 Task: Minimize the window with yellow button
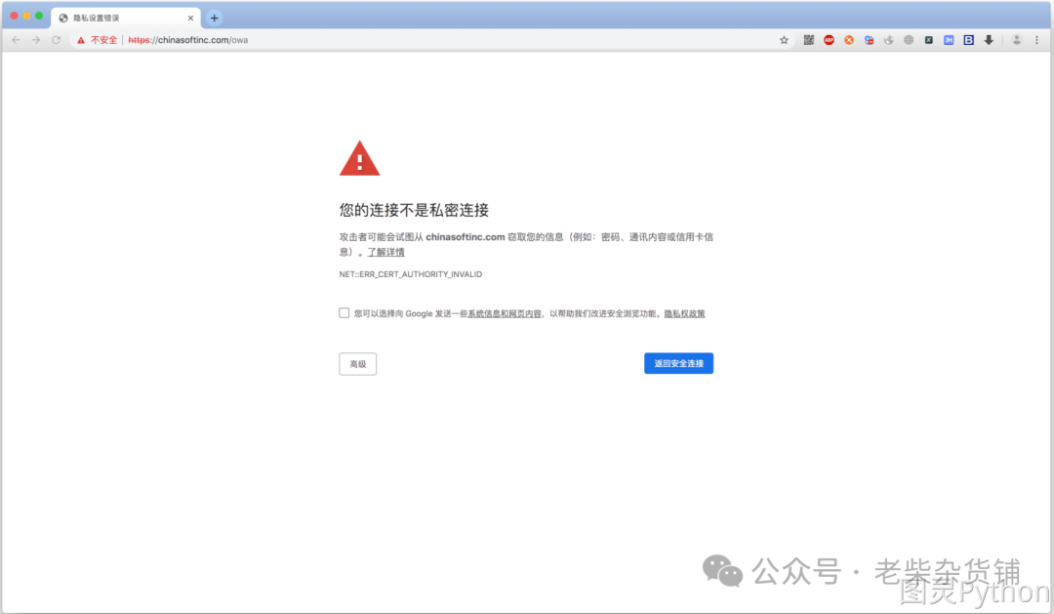(27, 17)
